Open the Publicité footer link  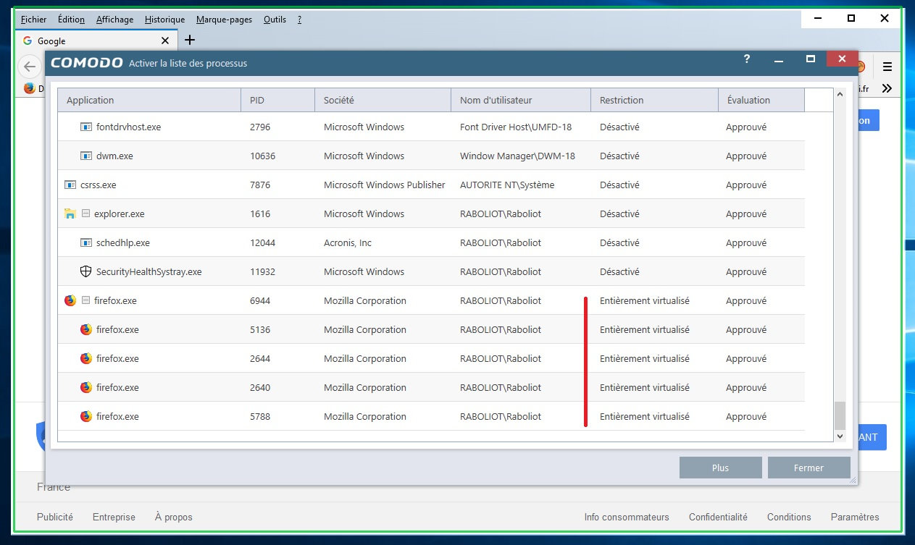click(55, 517)
